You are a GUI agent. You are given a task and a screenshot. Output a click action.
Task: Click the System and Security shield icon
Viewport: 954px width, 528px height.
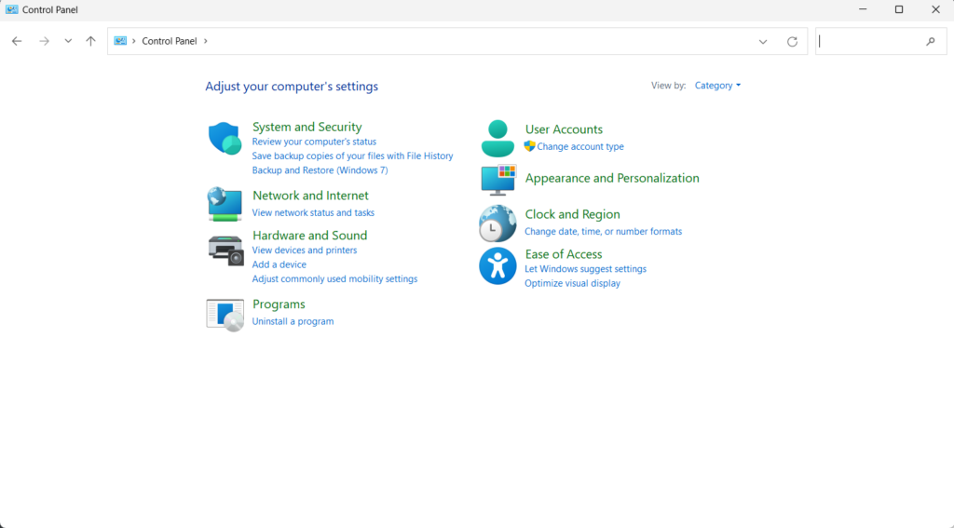pyautogui.click(x=225, y=138)
